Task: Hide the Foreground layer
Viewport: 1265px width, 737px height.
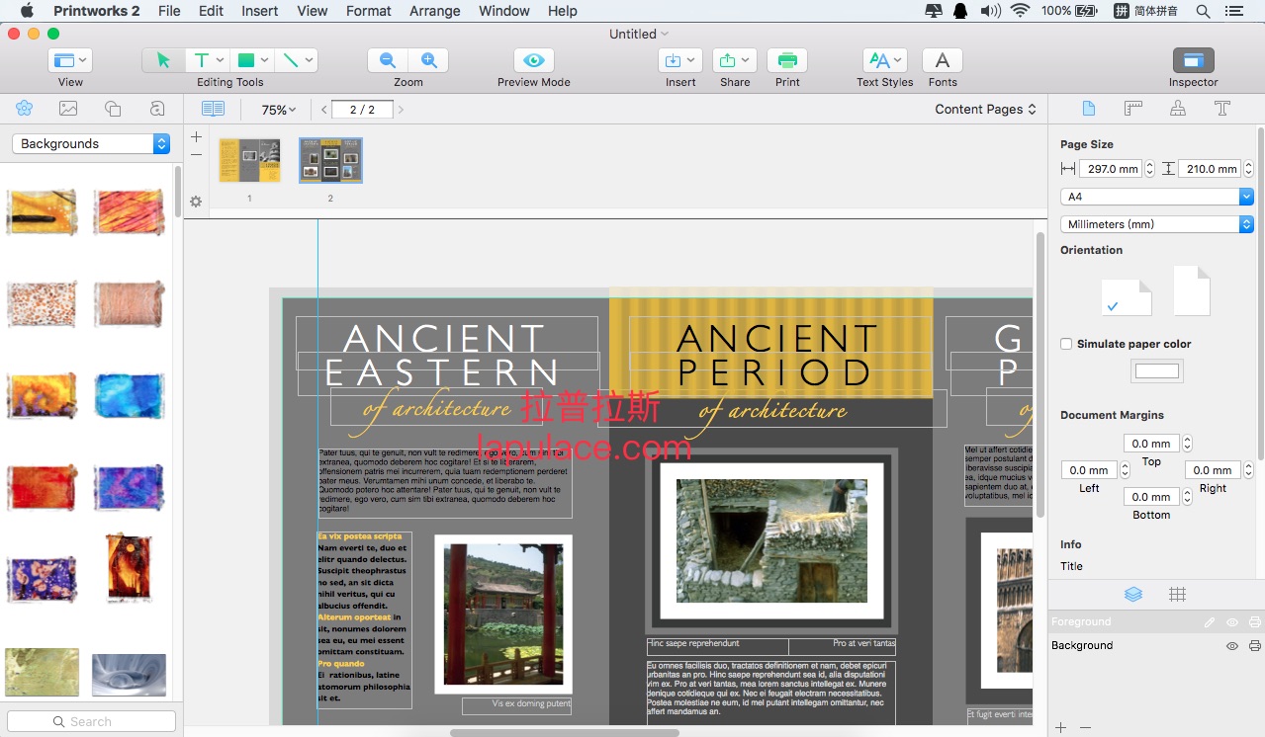Action: click(x=1232, y=622)
